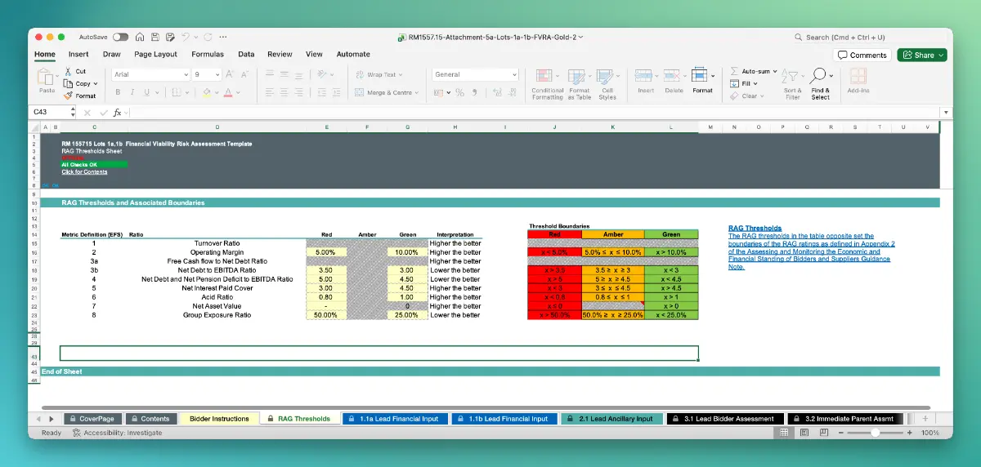Open the Data ribbon tab
981x467 pixels.
[x=246, y=54]
